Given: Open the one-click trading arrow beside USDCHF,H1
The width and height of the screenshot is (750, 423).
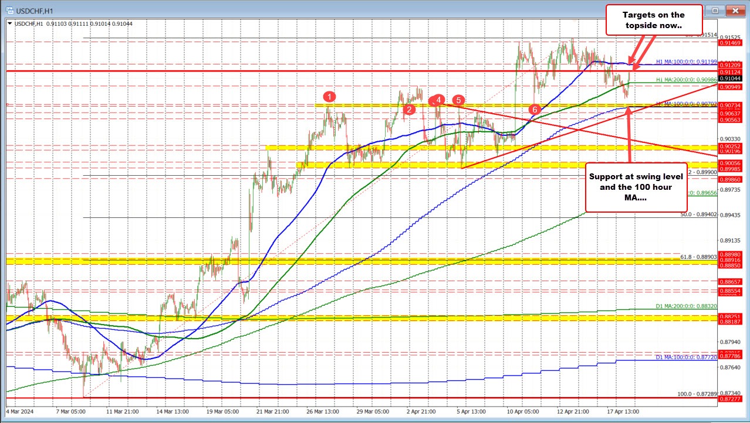Looking at the screenshot, I should coord(11,23).
